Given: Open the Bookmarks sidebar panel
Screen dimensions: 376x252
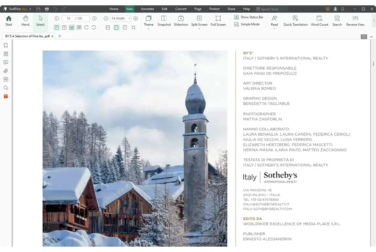Looking at the screenshot, I should point(6,45).
